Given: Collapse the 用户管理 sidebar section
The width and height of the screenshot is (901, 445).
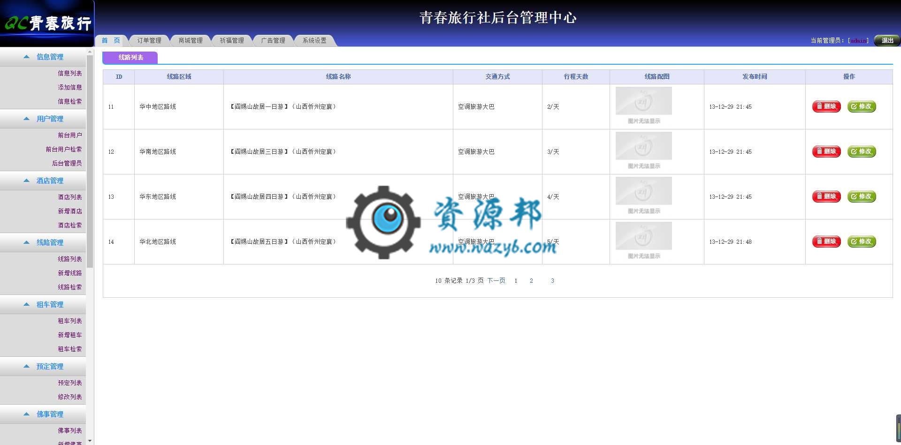Looking at the screenshot, I should coord(43,119).
